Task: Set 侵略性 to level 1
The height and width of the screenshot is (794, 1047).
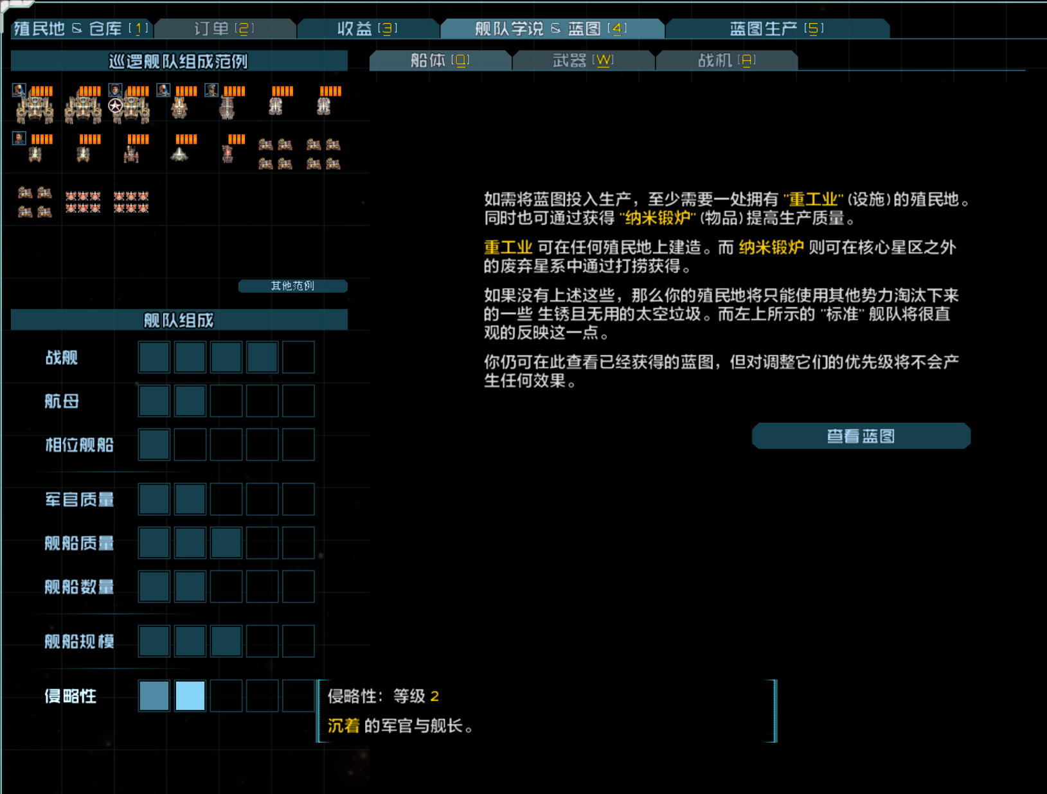Action: (x=154, y=696)
